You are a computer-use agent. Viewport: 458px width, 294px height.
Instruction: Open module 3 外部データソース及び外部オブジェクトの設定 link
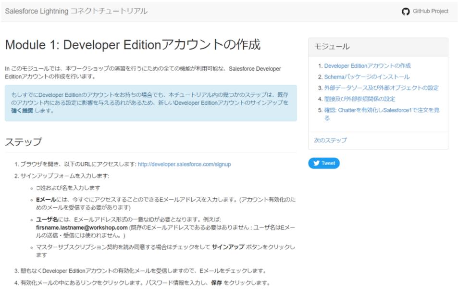382,88
